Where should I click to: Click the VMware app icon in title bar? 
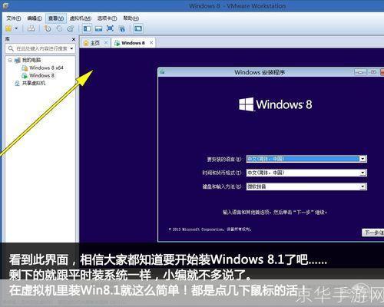(5, 5)
